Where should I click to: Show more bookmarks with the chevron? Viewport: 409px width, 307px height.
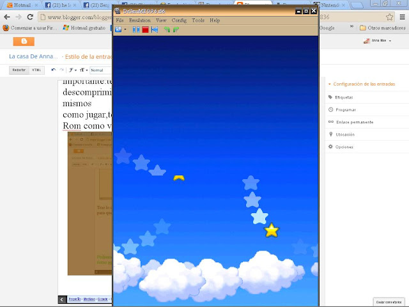[352, 27]
